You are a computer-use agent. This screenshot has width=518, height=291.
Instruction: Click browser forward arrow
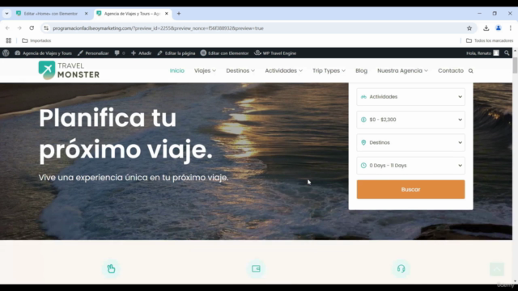(x=19, y=28)
